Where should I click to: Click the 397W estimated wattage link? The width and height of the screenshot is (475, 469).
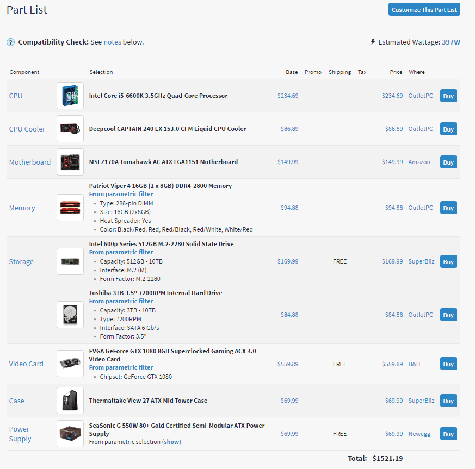pos(451,42)
